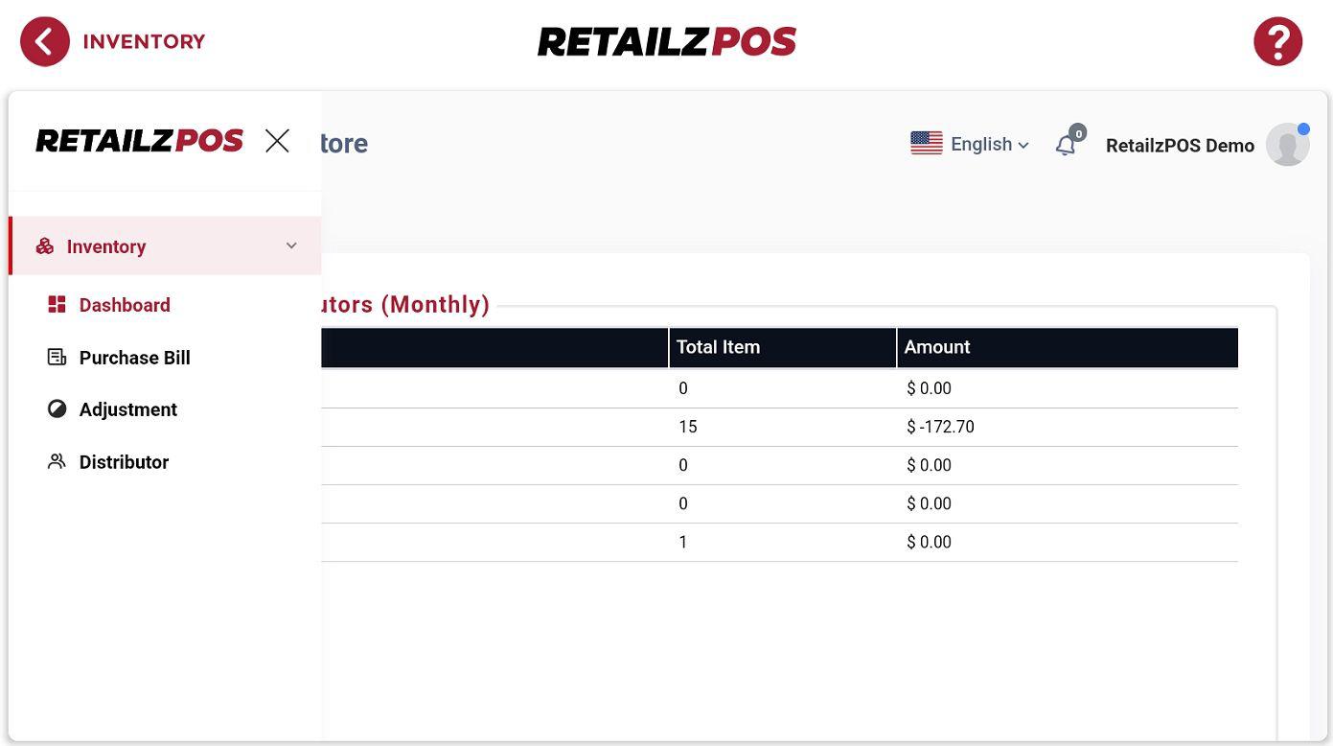The image size is (1333, 746).
Task: Click the Purchase Bill icon
Action: pos(57,358)
